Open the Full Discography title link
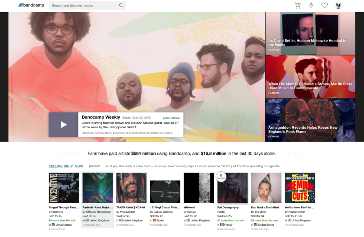This screenshot has height=237, width=364. point(228,208)
